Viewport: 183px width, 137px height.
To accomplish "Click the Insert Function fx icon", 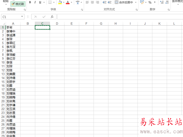I will (52, 17).
